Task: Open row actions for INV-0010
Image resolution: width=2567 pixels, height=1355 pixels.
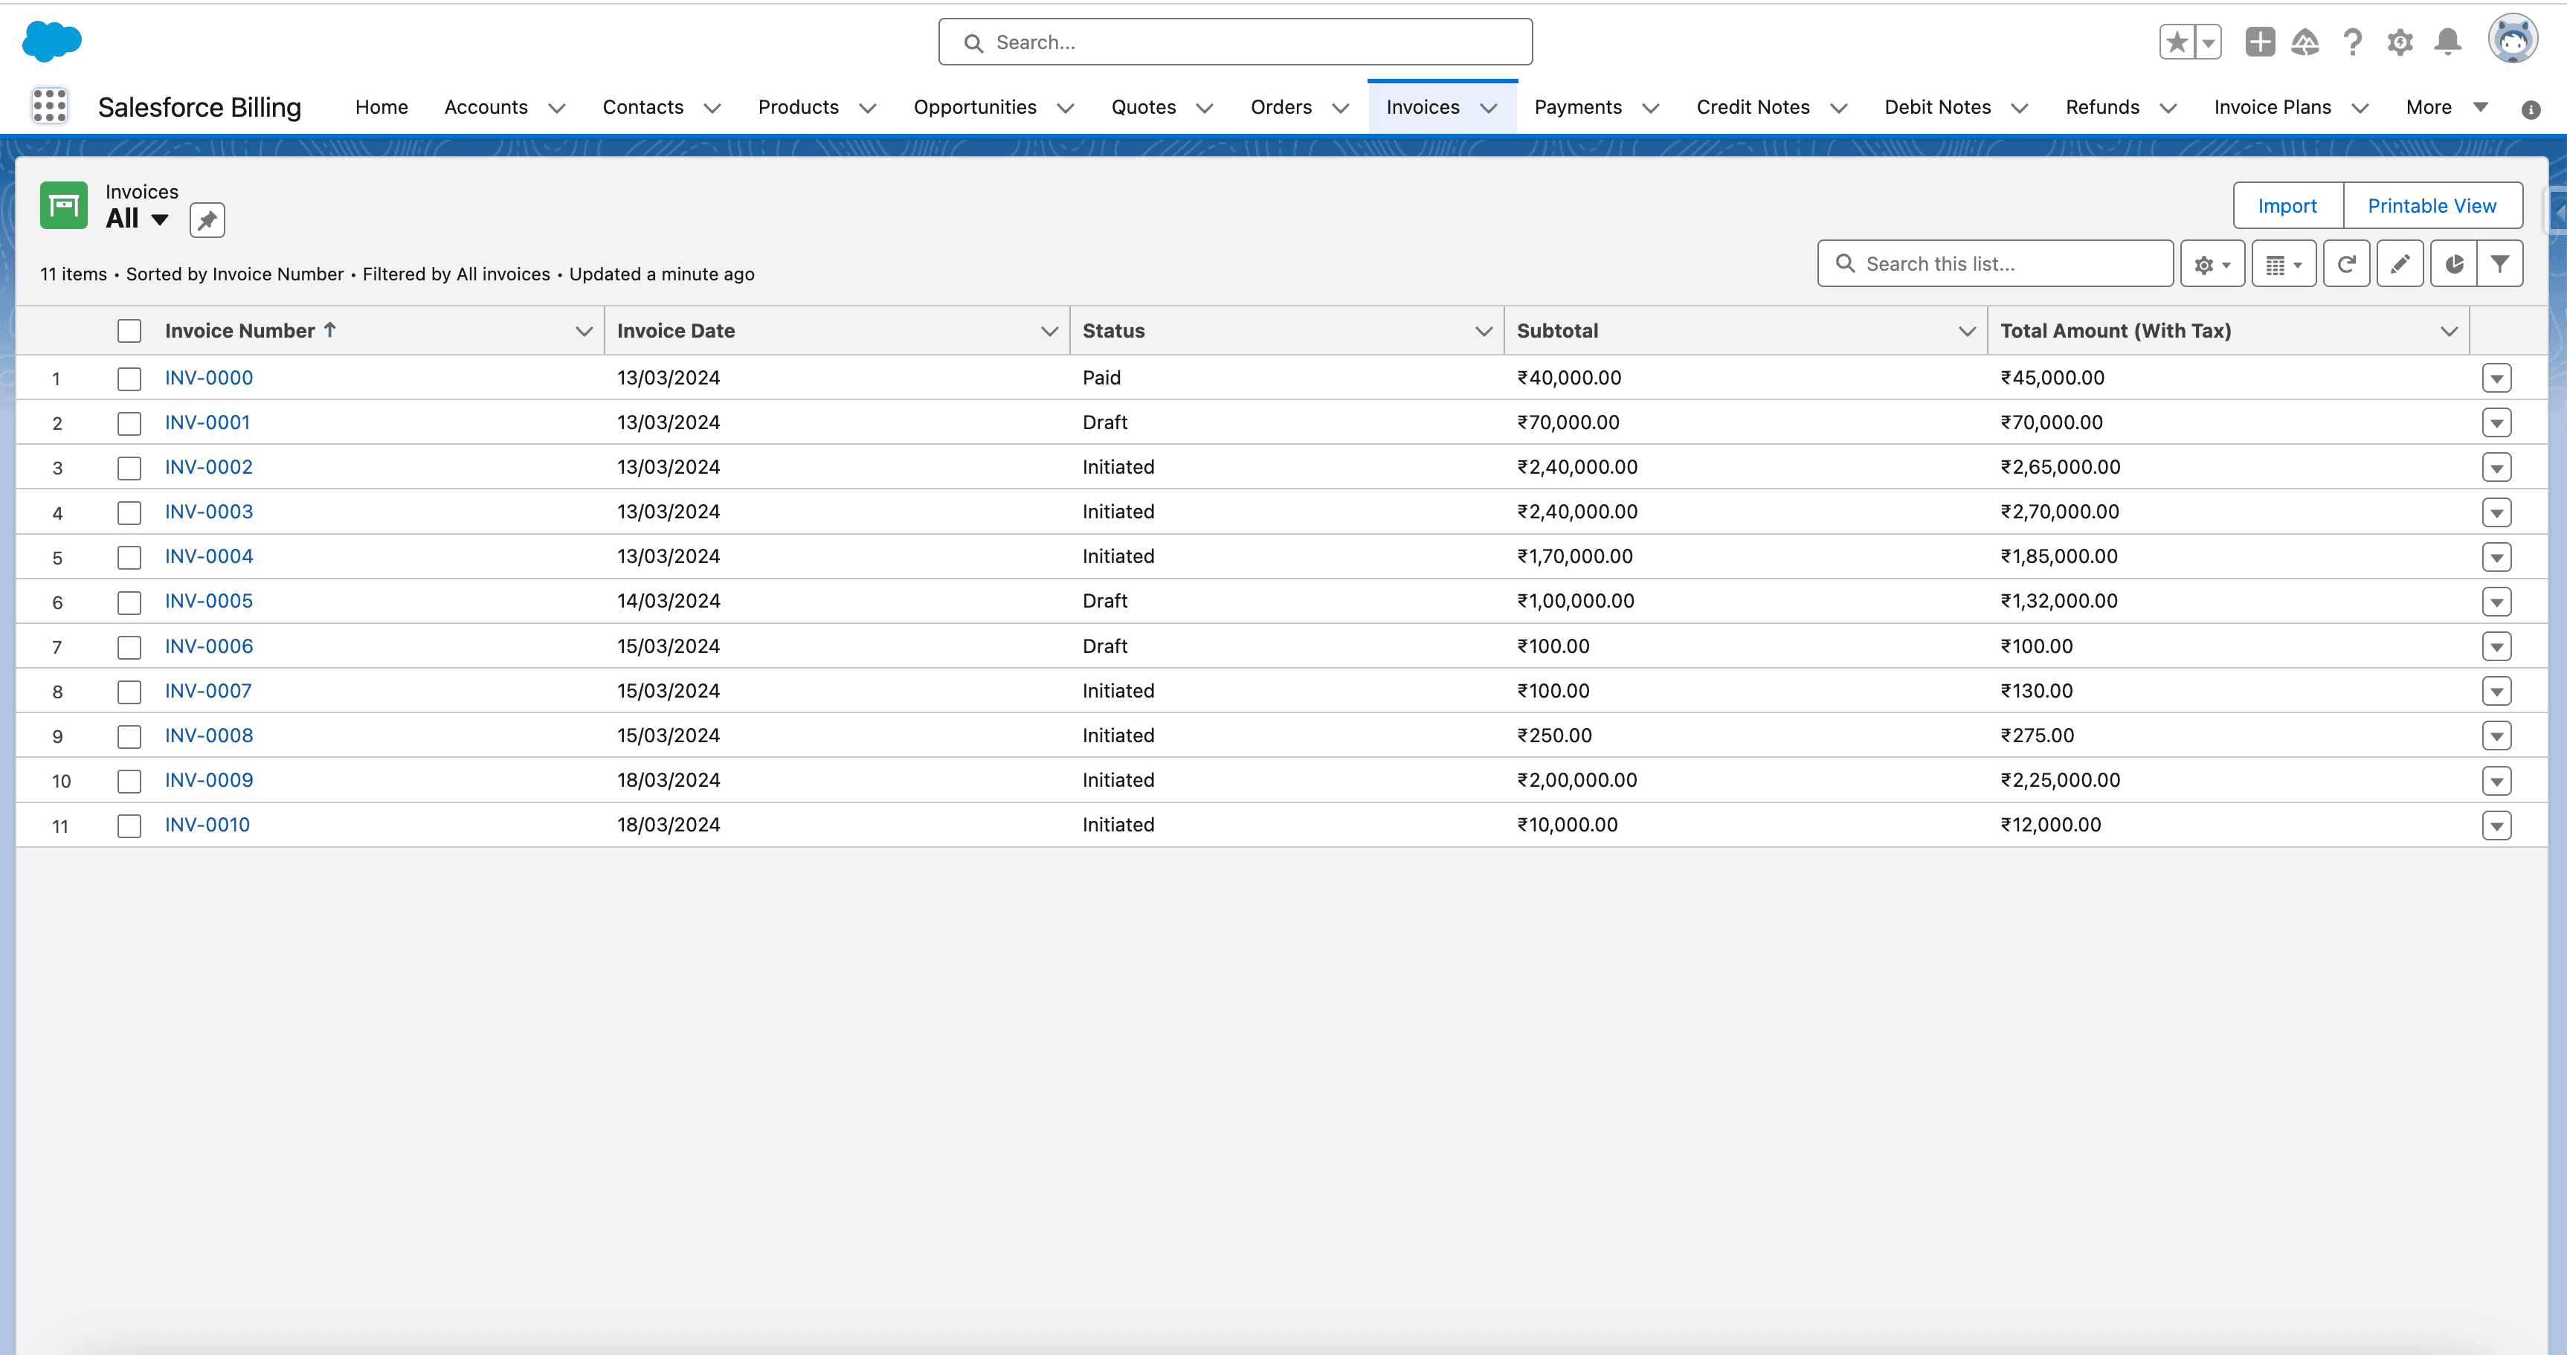Action: point(2496,826)
